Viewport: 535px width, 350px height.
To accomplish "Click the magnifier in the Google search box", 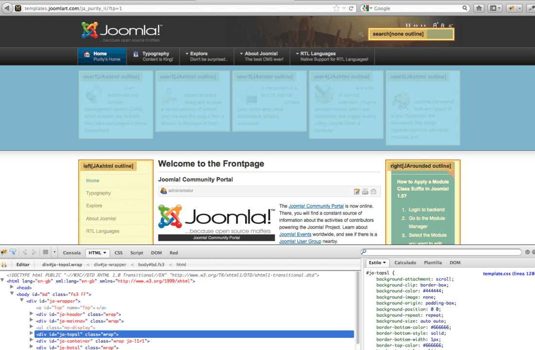I will click(464, 8).
